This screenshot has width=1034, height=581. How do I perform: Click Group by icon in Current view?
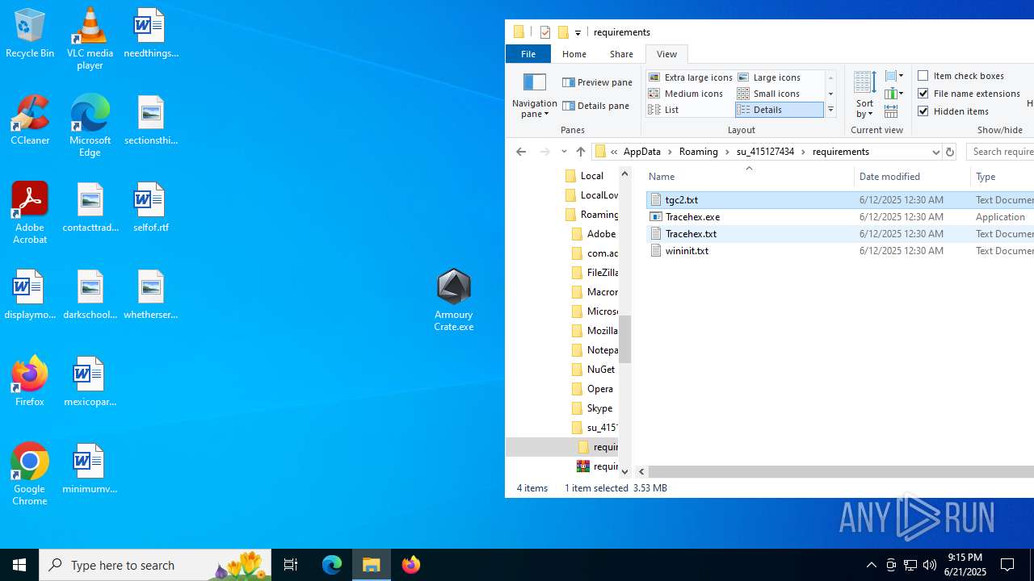pyautogui.click(x=893, y=77)
